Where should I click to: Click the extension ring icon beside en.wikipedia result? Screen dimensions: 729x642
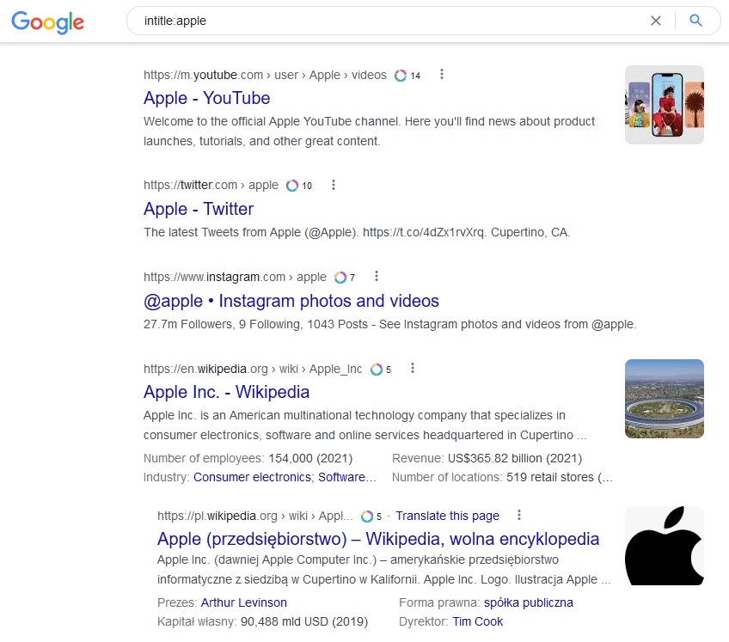pos(377,369)
